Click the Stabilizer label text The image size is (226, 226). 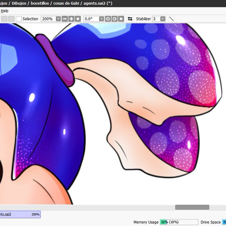pyautogui.click(x=144, y=19)
